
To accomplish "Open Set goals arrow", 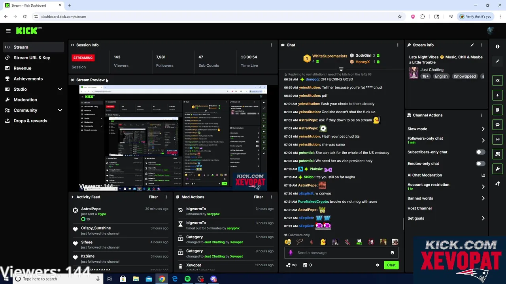I will 483,218.
